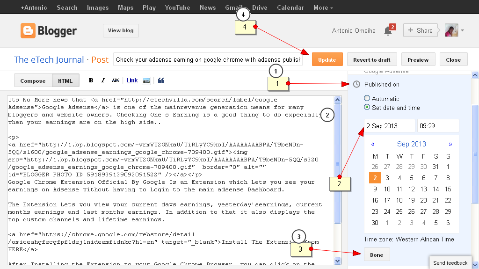Click the Close post button
Image resolution: width=479 pixels, height=269 pixels.
tap(453, 59)
